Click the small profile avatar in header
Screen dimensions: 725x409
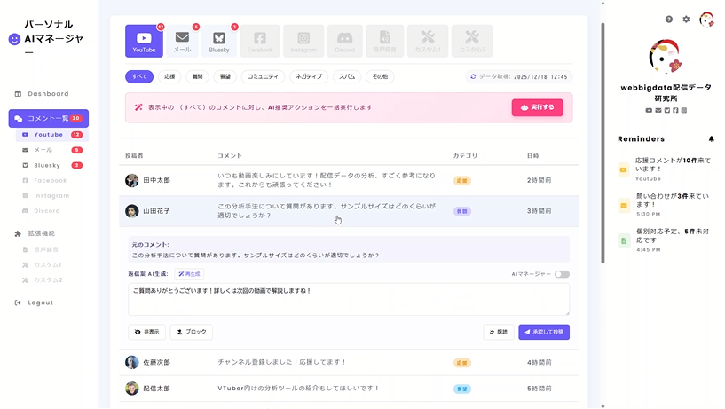(706, 19)
